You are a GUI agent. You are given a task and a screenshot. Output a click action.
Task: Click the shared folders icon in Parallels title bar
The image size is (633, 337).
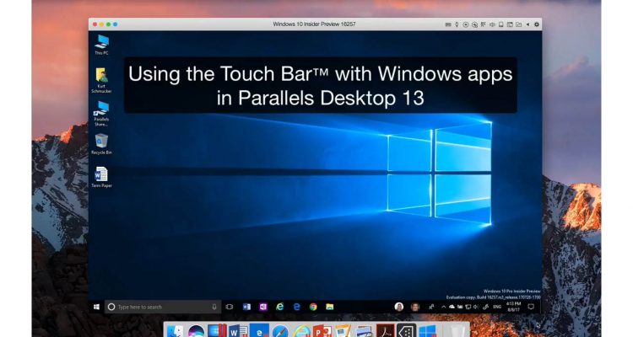coord(519,24)
